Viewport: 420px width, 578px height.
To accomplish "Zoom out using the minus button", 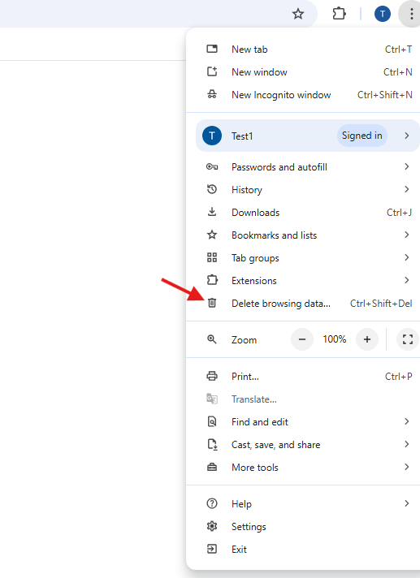I will coord(302,339).
